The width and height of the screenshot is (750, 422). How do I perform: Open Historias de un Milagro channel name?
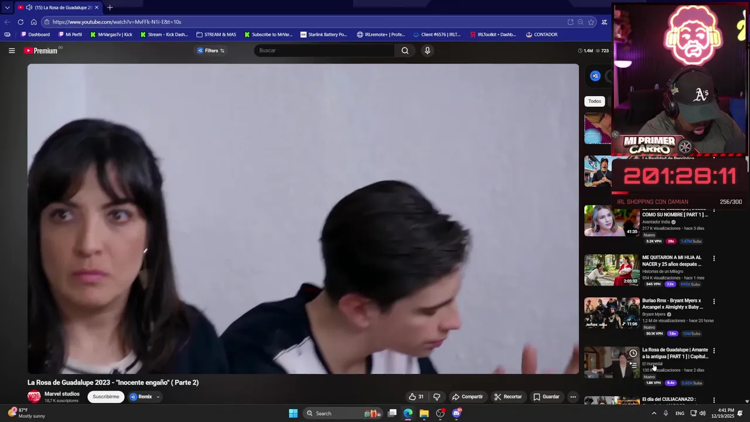pyautogui.click(x=663, y=271)
